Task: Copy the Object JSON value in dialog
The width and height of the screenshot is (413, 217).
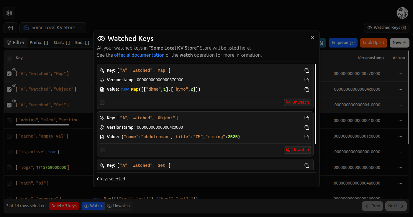Action: point(307,137)
